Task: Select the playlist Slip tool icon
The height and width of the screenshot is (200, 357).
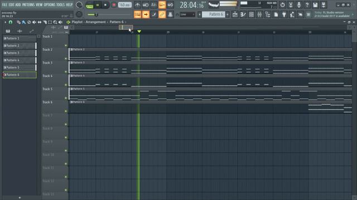Action: (40, 22)
